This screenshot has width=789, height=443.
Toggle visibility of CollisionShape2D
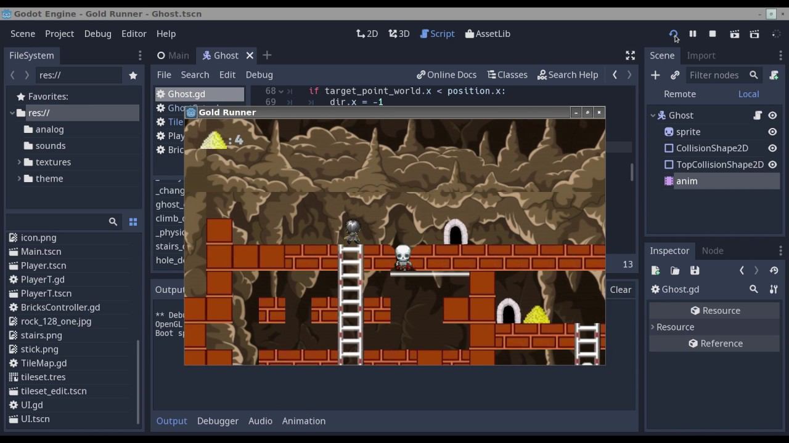(772, 148)
